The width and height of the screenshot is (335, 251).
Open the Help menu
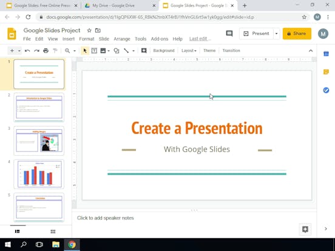[x=178, y=39]
